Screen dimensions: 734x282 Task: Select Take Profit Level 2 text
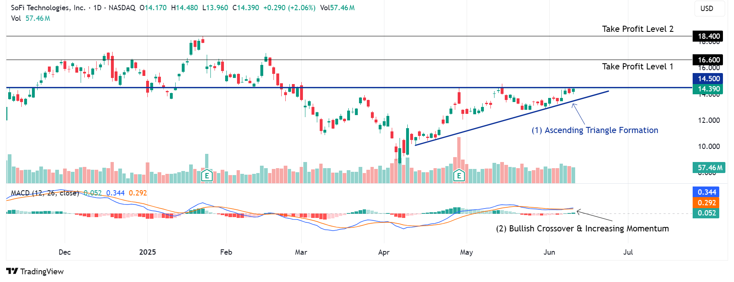pyautogui.click(x=637, y=29)
